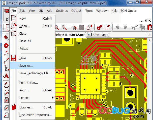
Task: Click the Paste clipboard icon
Action: click(150, 27)
